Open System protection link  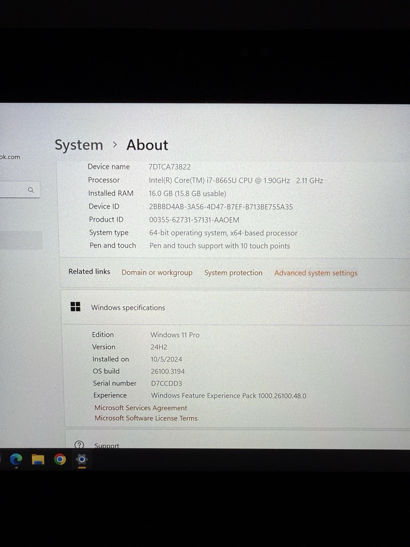tap(233, 273)
